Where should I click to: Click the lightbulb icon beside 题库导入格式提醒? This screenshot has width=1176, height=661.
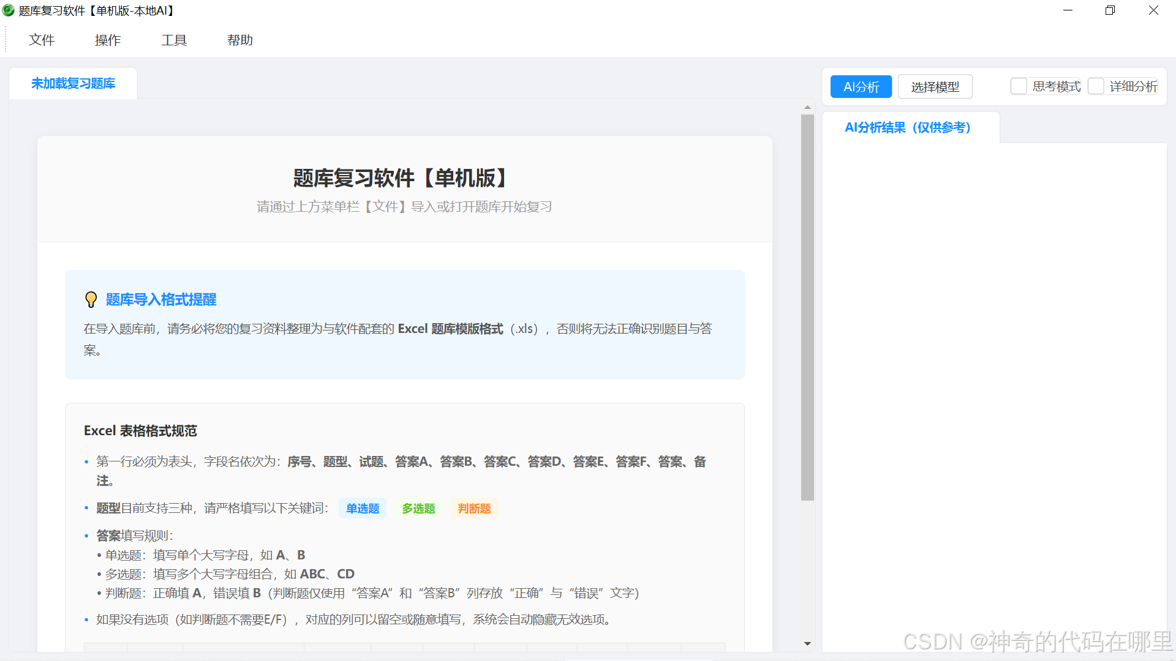tap(91, 299)
